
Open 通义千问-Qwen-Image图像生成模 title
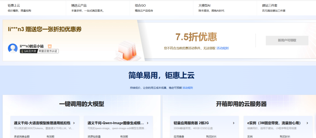[116, 123]
